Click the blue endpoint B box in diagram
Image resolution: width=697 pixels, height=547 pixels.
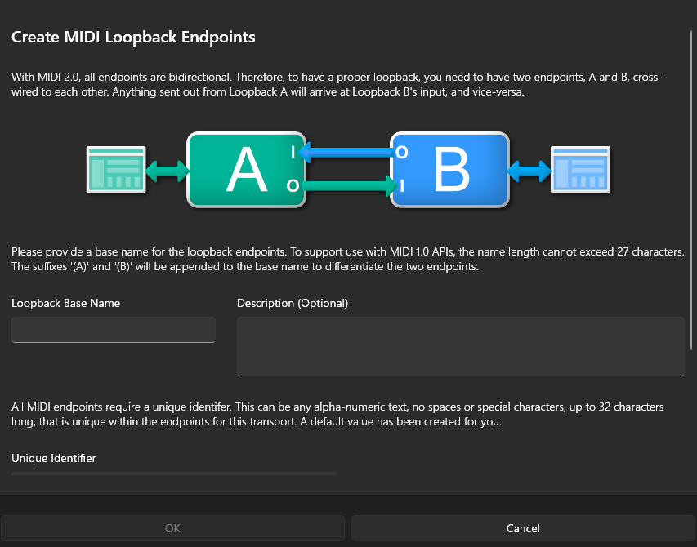pos(449,170)
